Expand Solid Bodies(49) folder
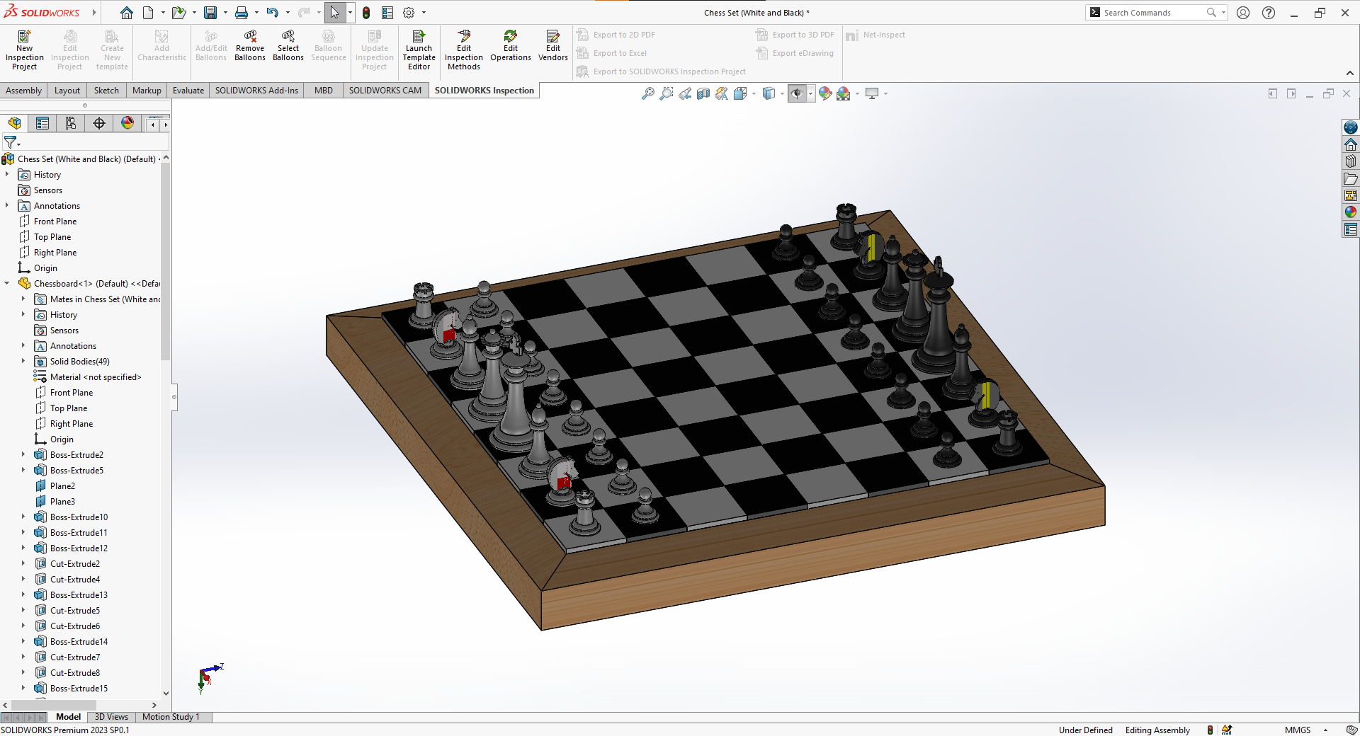Image resolution: width=1360 pixels, height=736 pixels. coord(23,362)
